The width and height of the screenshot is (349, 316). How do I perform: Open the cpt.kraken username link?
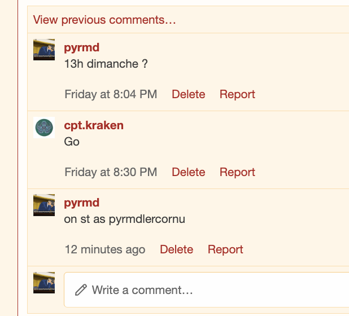click(x=94, y=125)
